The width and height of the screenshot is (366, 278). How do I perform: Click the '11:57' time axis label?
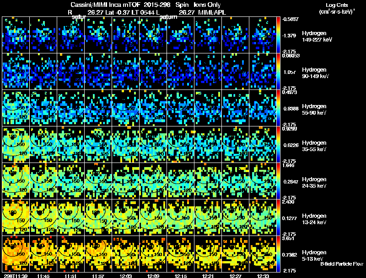(x=98, y=276)
